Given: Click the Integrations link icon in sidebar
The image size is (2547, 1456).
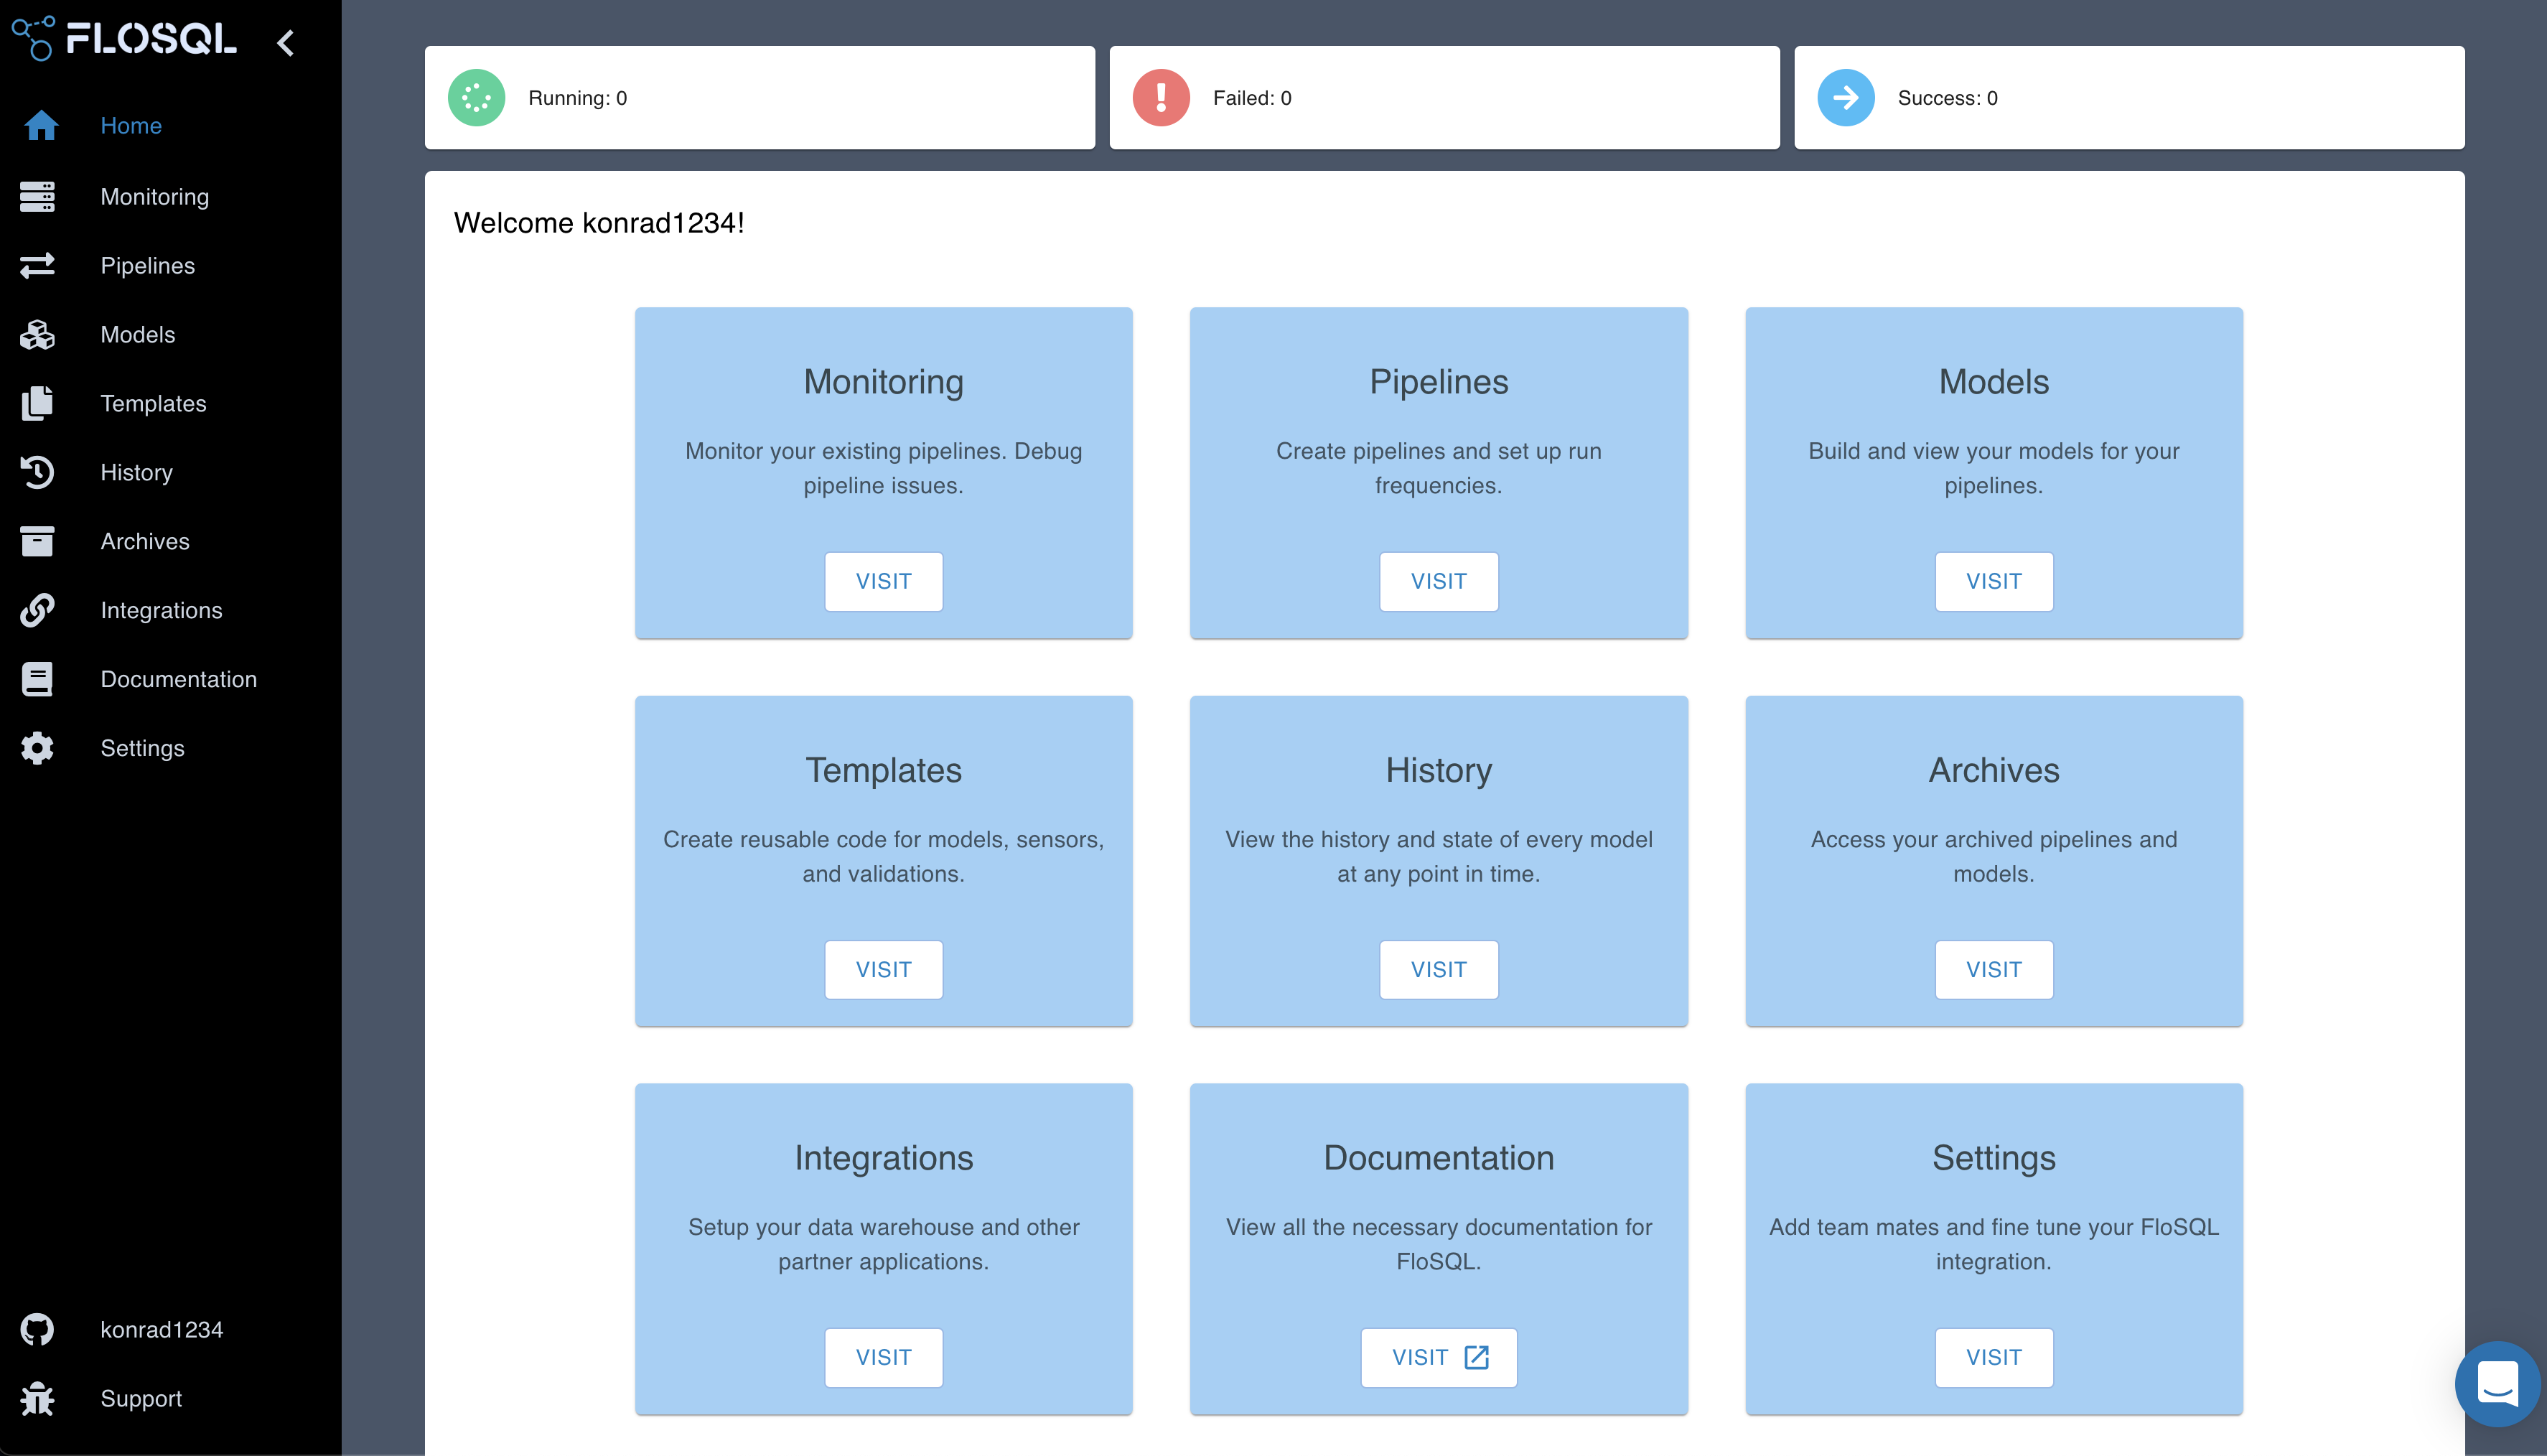Looking at the screenshot, I should 38,610.
